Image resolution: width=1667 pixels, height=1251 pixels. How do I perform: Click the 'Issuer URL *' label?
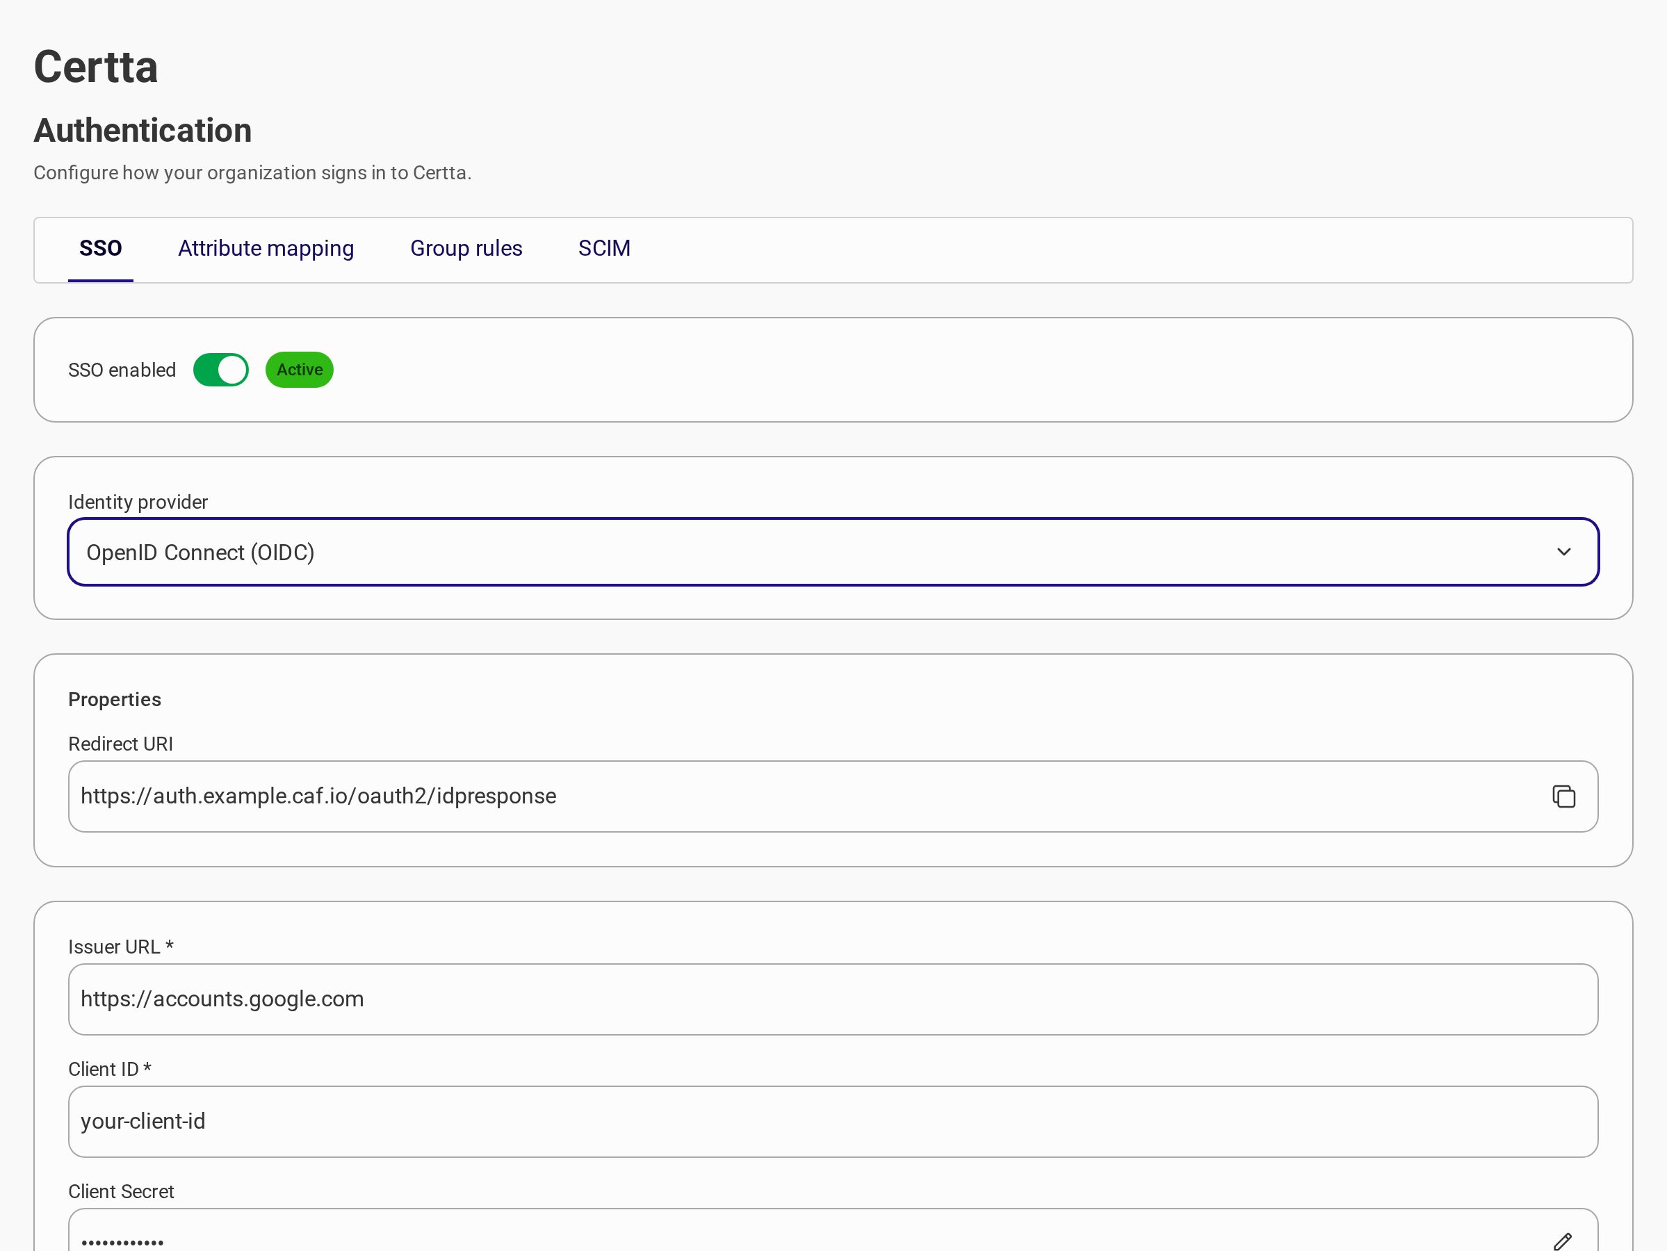click(120, 947)
